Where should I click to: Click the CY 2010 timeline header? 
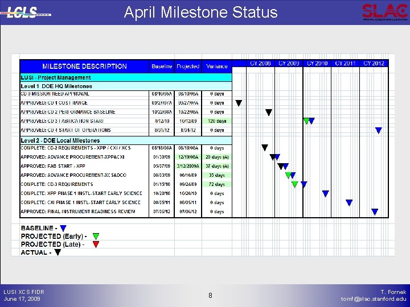click(317, 63)
